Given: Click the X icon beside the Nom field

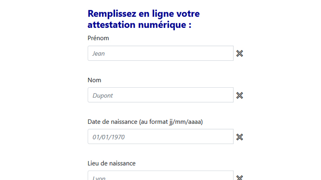Looking at the screenshot, I should (x=240, y=95).
